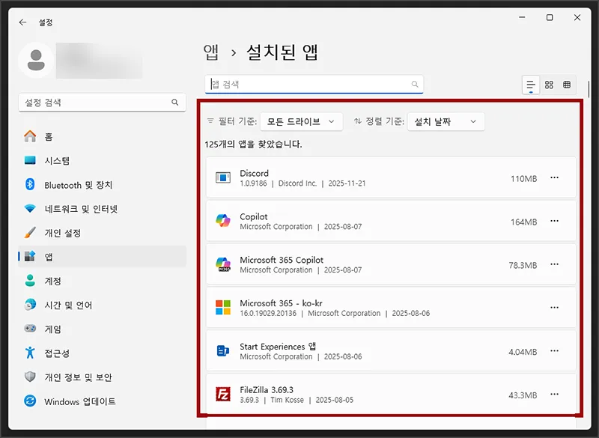The width and height of the screenshot is (599, 438).
Task: Open more options for Microsoft 365 ko-kr
Action: tap(554, 308)
